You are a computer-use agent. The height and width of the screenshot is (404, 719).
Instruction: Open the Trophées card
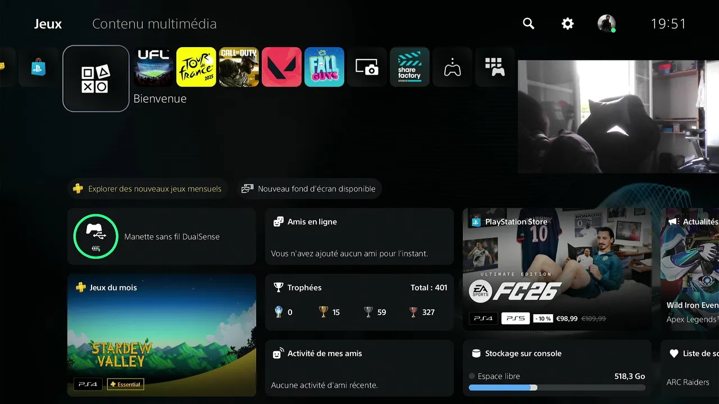click(x=359, y=302)
